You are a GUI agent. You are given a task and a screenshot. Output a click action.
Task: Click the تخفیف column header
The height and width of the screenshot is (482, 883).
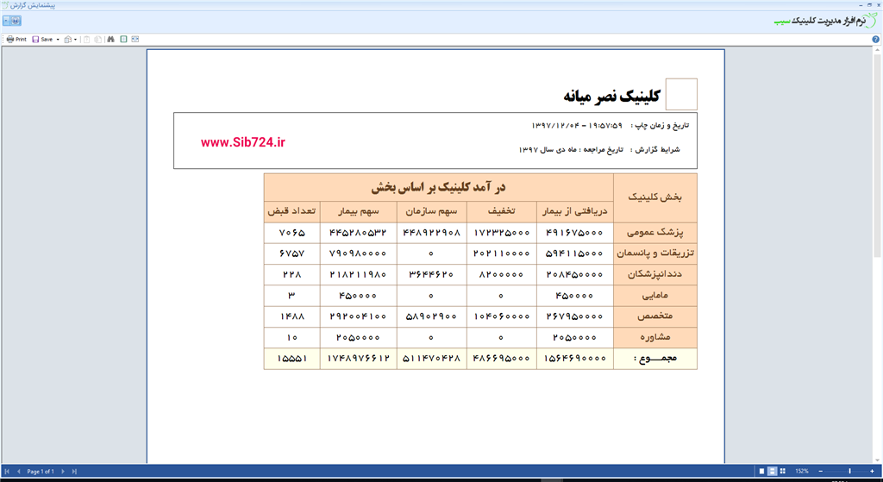(x=501, y=211)
